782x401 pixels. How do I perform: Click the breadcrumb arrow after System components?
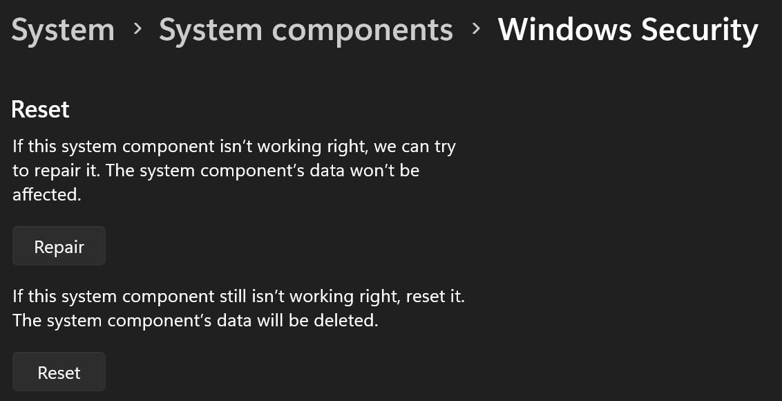pyautogui.click(x=477, y=29)
